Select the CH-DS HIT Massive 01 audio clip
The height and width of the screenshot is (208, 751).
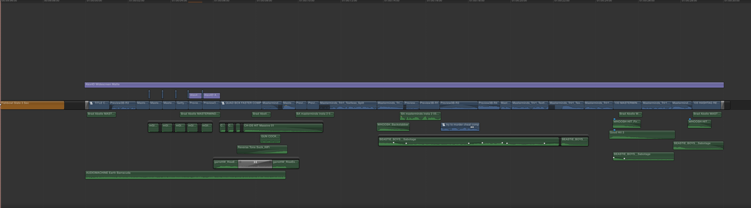[x=283, y=127]
